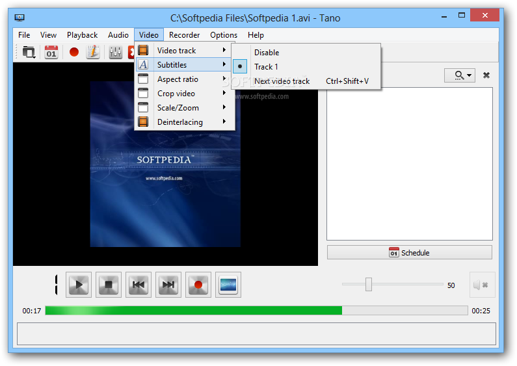This screenshot has width=517, height=366.
Task: Open the search options dropdown
Action: (x=460, y=75)
